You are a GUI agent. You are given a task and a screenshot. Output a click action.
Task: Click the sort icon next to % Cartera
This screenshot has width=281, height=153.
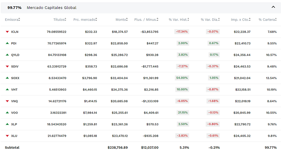point(276,20)
